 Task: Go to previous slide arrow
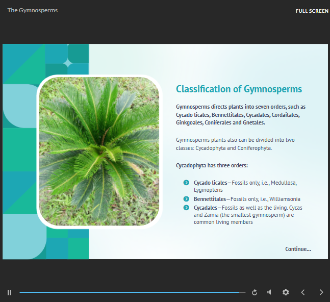tap(303, 292)
